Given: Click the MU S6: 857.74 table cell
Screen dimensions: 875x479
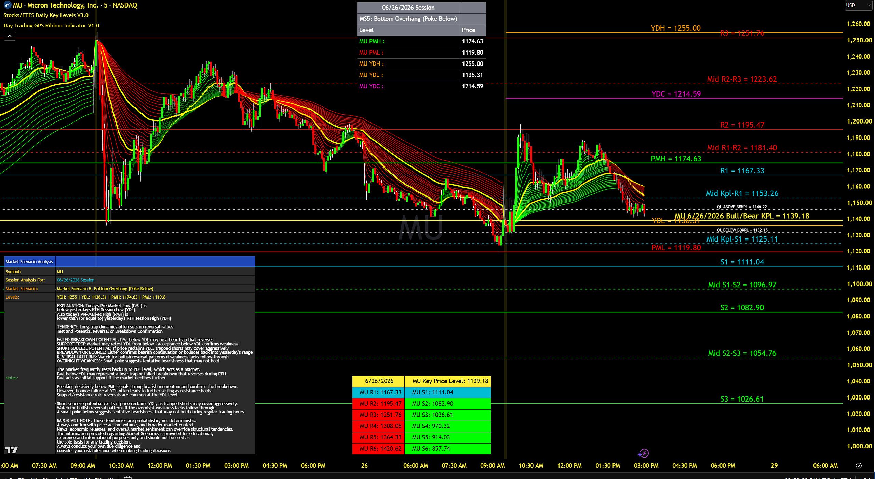Looking at the screenshot, I should click(447, 449).
